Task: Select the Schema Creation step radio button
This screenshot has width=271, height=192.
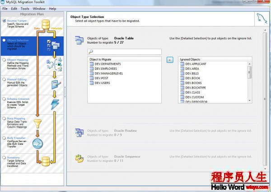Action: pos(4,99)
